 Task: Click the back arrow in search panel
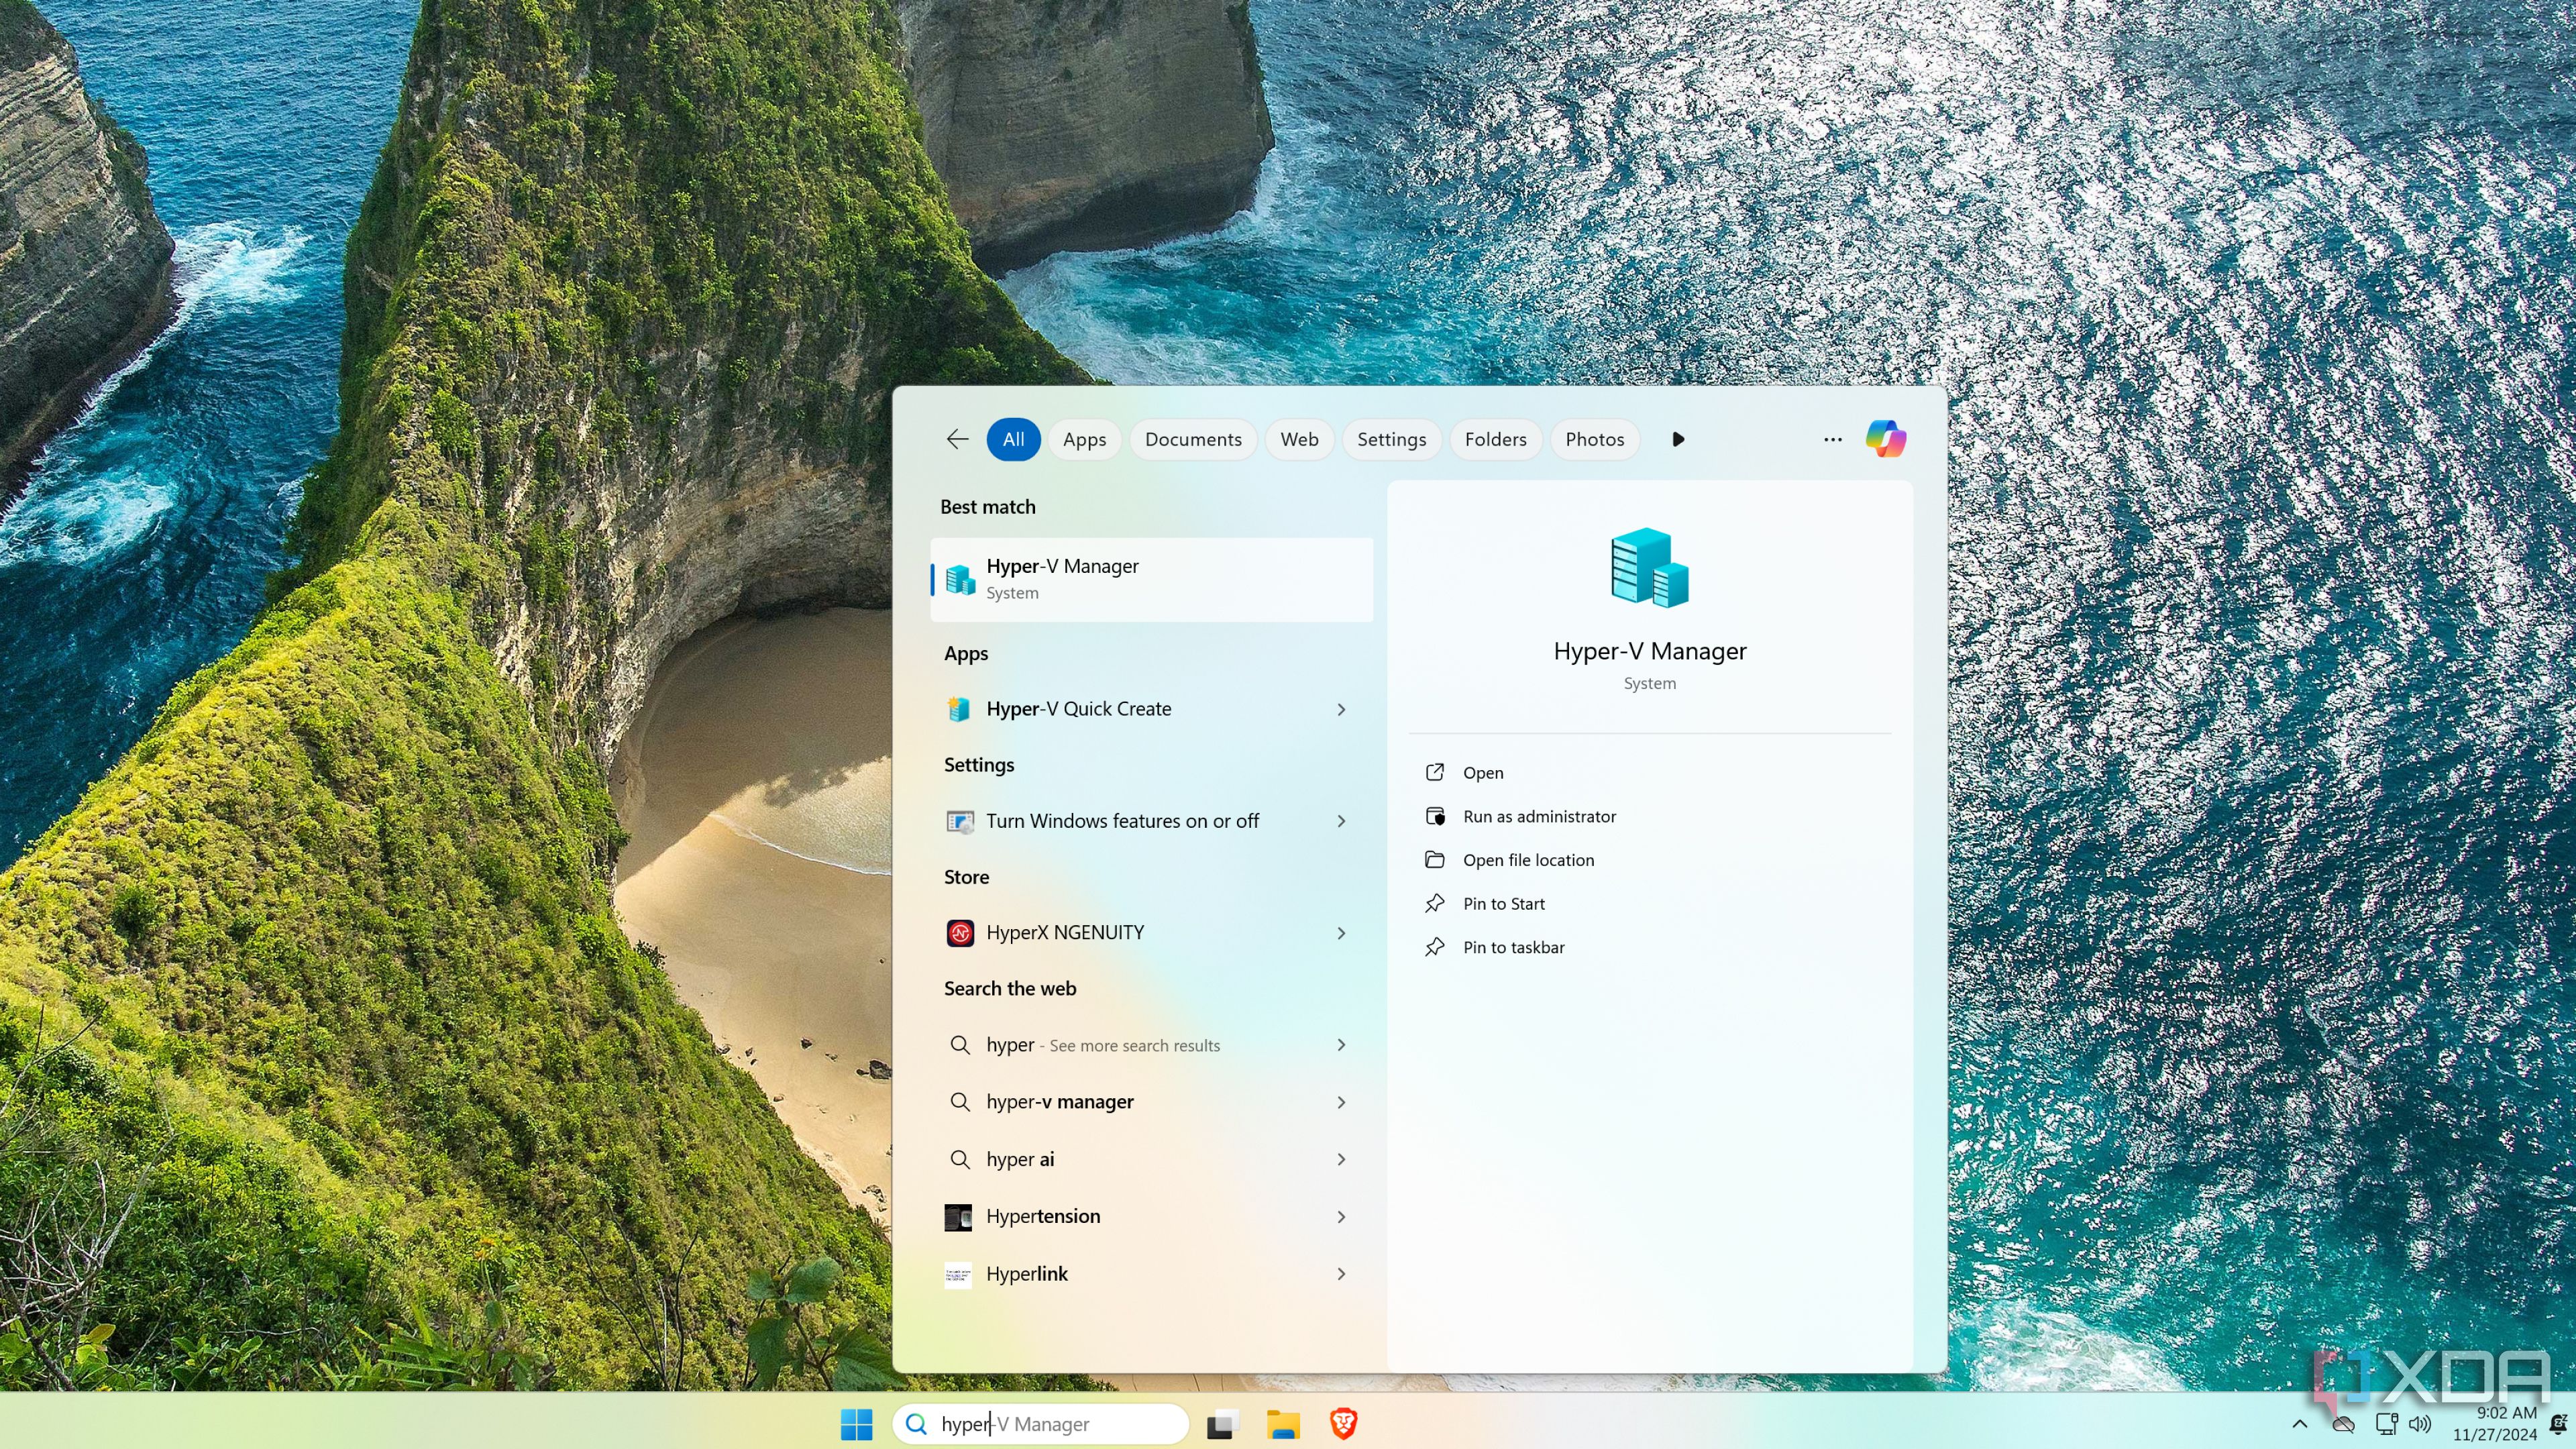(957, 439)
